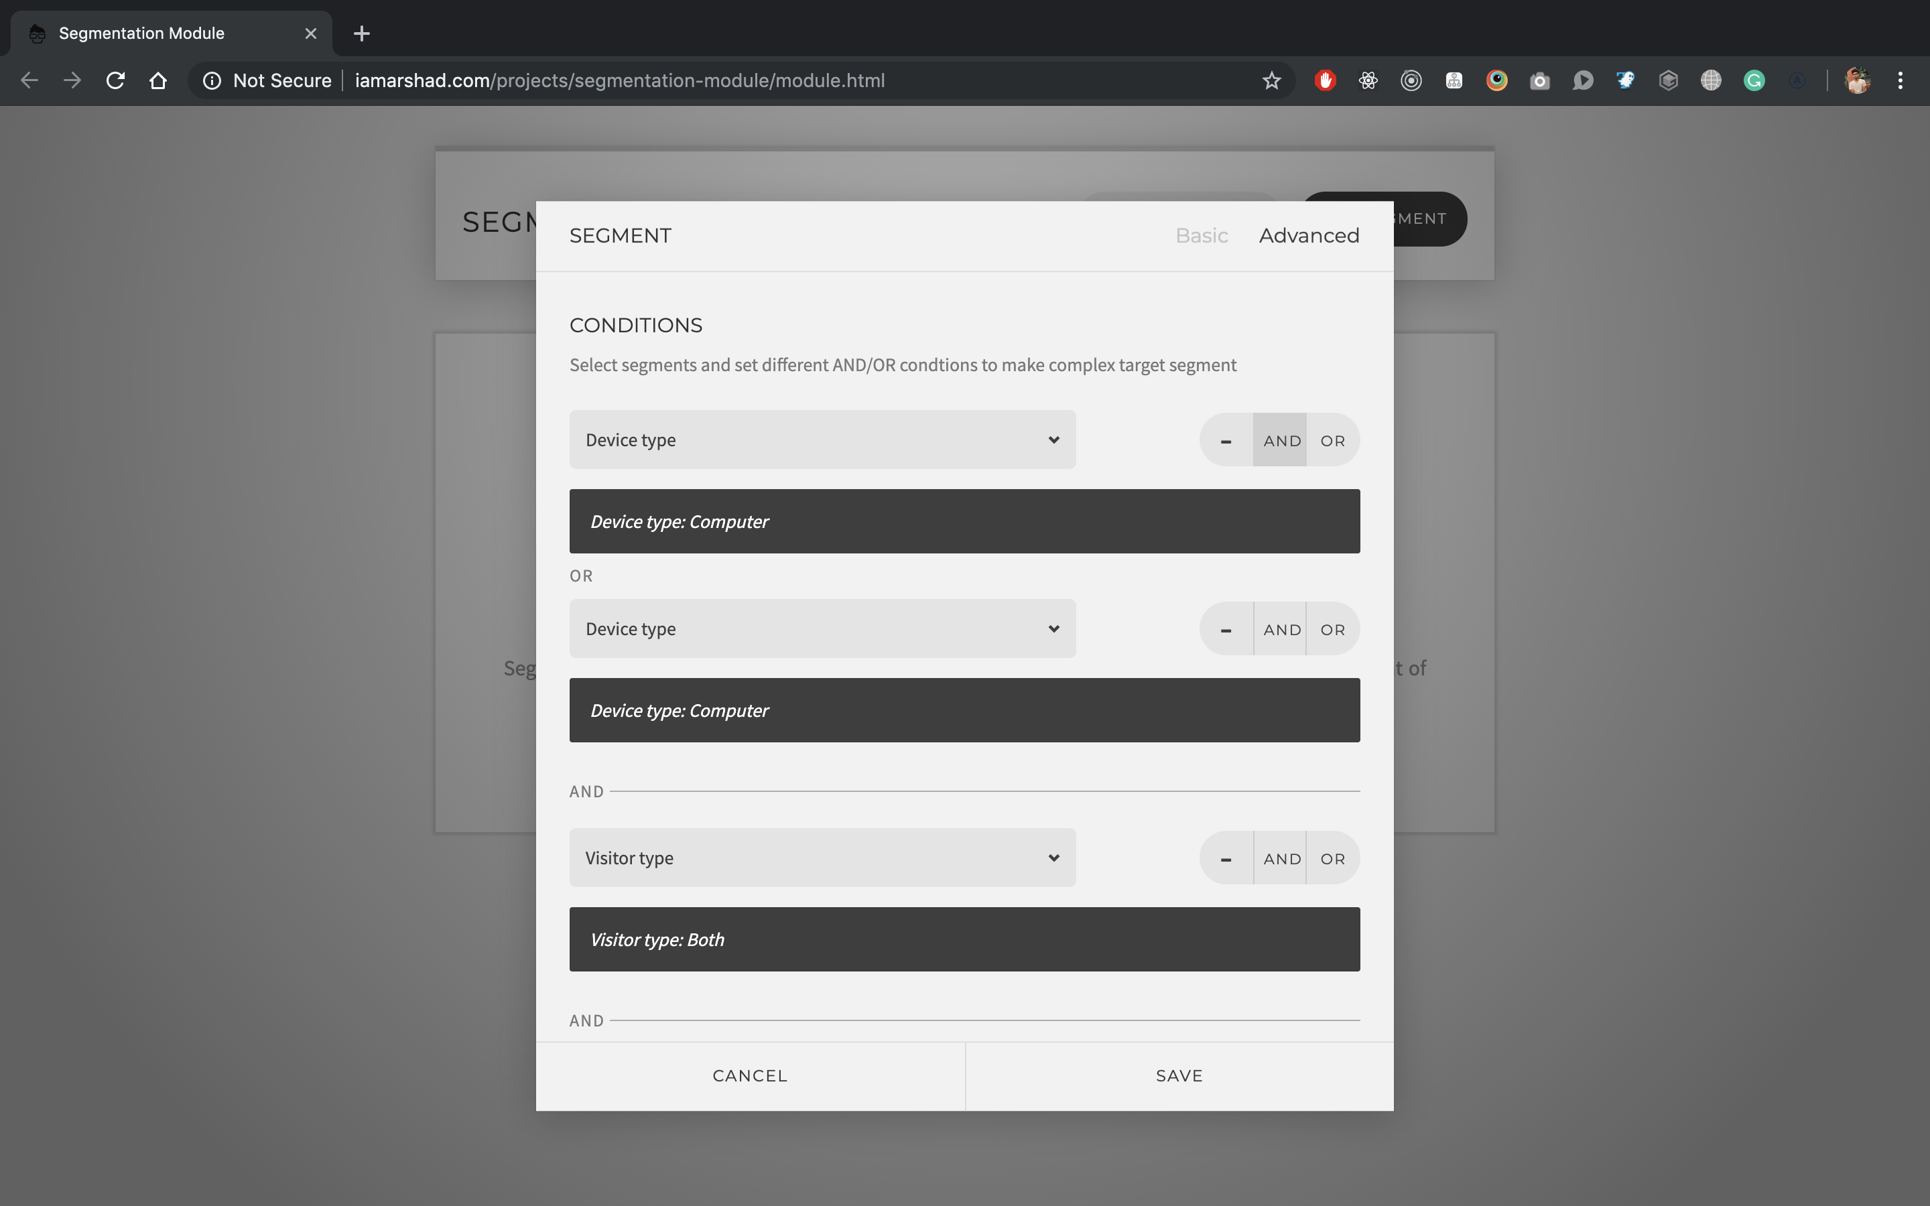Open the first Device type dropdown

[x=822, y=440]
